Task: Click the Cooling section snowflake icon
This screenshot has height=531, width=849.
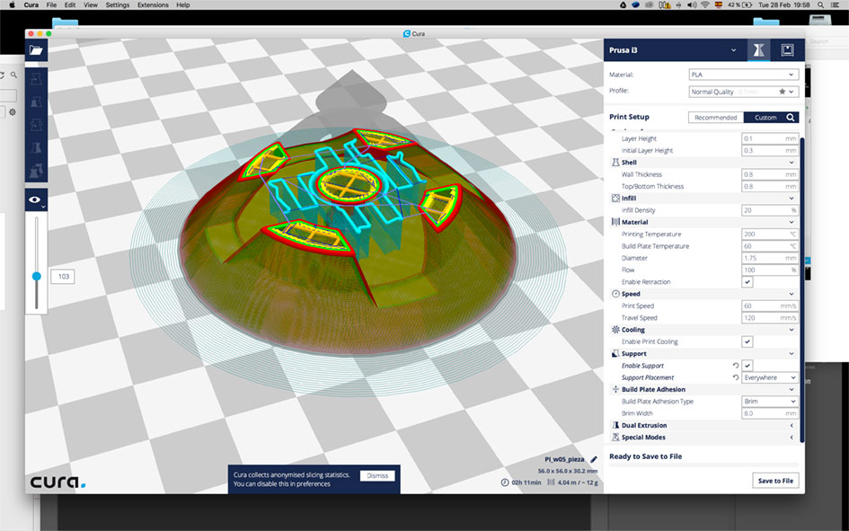Action: [615, 330]
